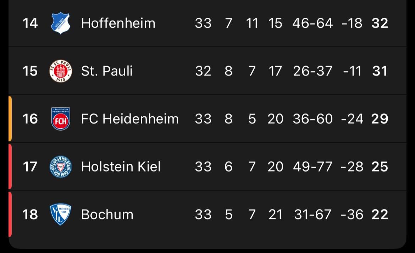The height and width of the screenshot is (253, 415).
Task: Click the red relegation marker beside Bochum
Action: click(10, 214)
